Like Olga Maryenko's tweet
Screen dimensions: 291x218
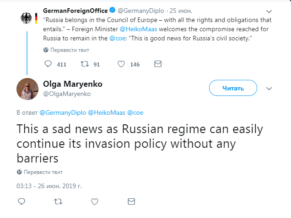click(95, 201)
